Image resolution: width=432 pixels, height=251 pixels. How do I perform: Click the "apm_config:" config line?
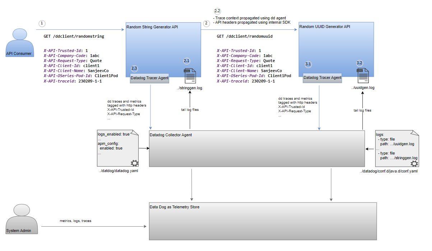pos(108,143)
